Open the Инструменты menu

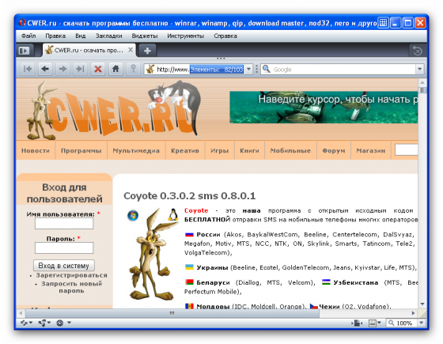[186, 36]
